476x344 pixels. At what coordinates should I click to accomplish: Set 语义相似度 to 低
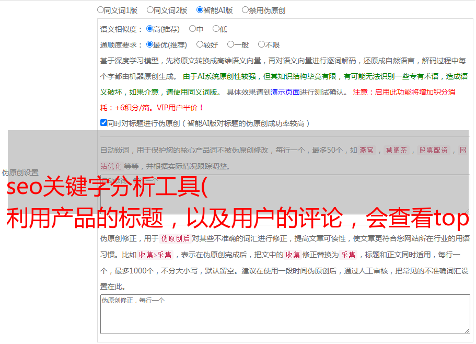coord(216,29)
